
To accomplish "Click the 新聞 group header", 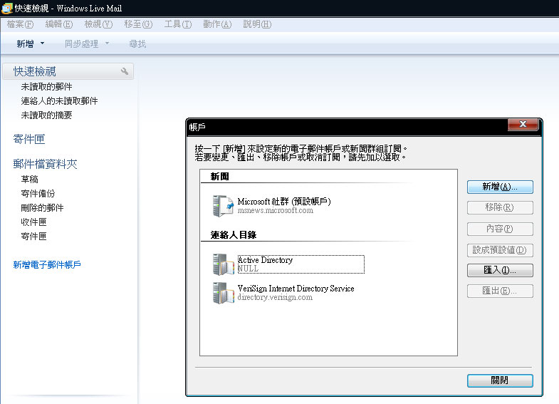I will (219, 177).
